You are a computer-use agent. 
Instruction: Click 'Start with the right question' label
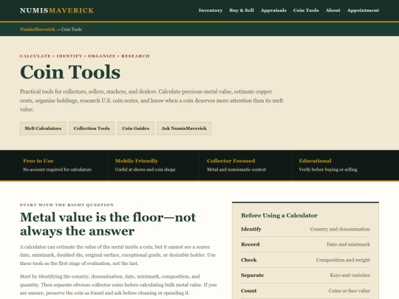click(66, 205)
